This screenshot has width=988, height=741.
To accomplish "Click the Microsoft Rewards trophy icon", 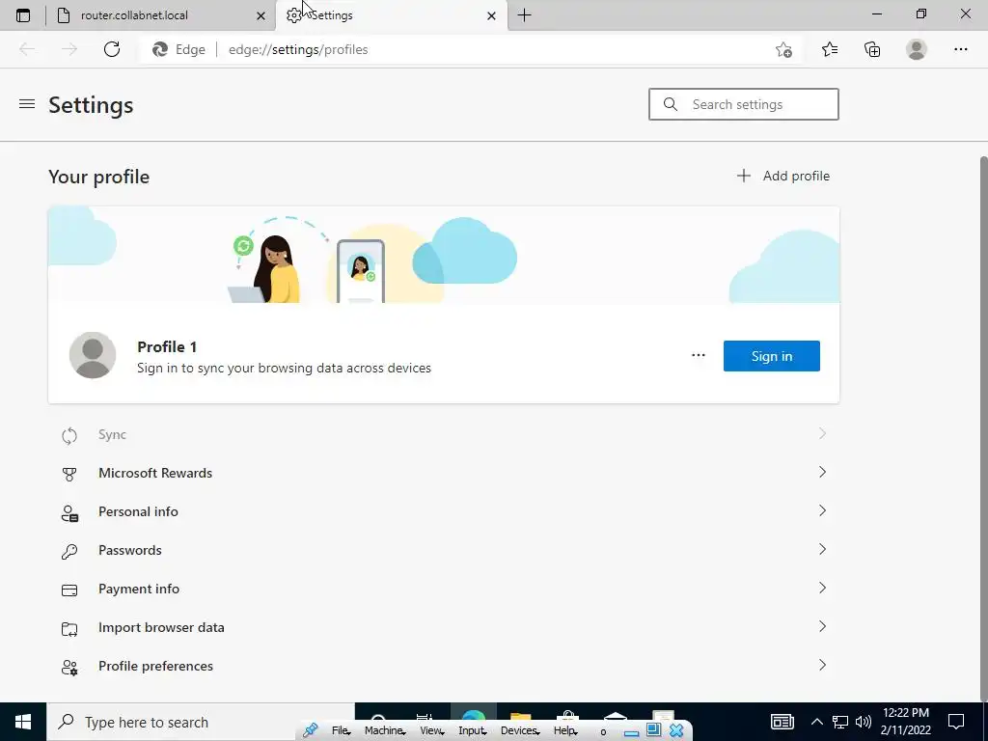I will pyautogui.click(x=69, y=474).
